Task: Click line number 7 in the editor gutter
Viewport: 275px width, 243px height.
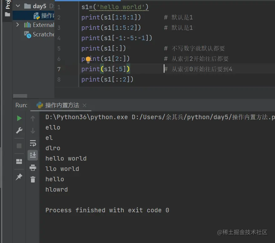Action: coord(59,69)
